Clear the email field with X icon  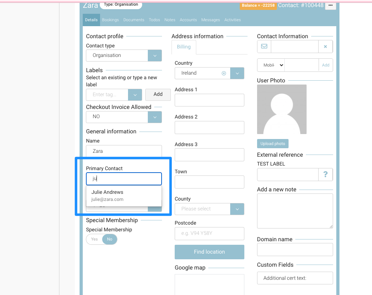click(325, 47)
